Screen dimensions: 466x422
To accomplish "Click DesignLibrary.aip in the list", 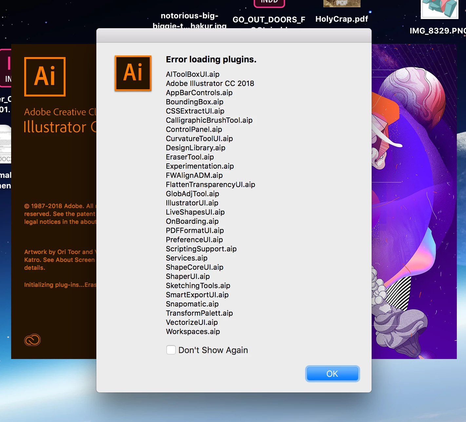I will point(196,148).
